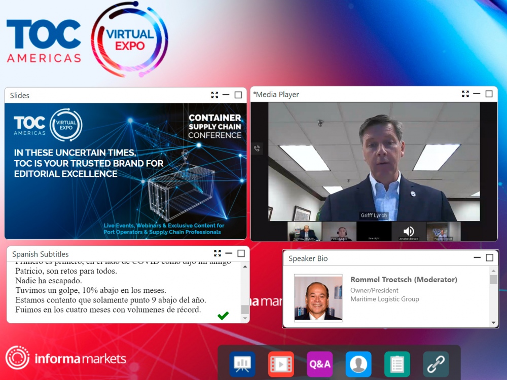Viewport: 507px width, 380px height.
Task: Click subtitle line starting 'Fuimos en los cuatro meses'
Action: click(108, 310)
